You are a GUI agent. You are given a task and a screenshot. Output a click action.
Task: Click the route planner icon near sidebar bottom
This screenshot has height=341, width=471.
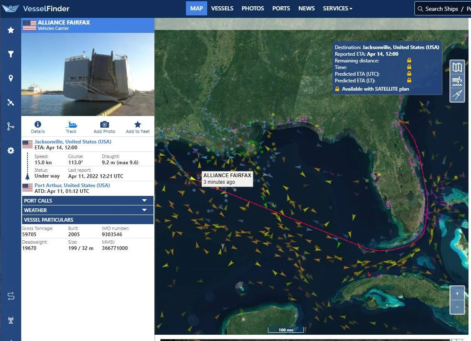(x=11, y=296)
